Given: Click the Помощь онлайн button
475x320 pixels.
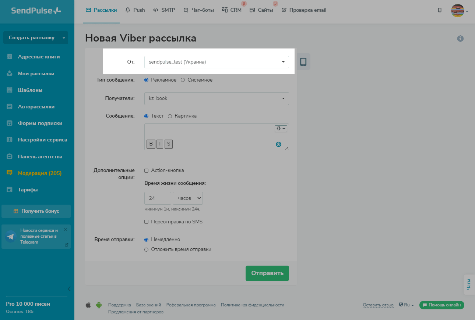Looking at the screenshot, I should coord(442,305).
